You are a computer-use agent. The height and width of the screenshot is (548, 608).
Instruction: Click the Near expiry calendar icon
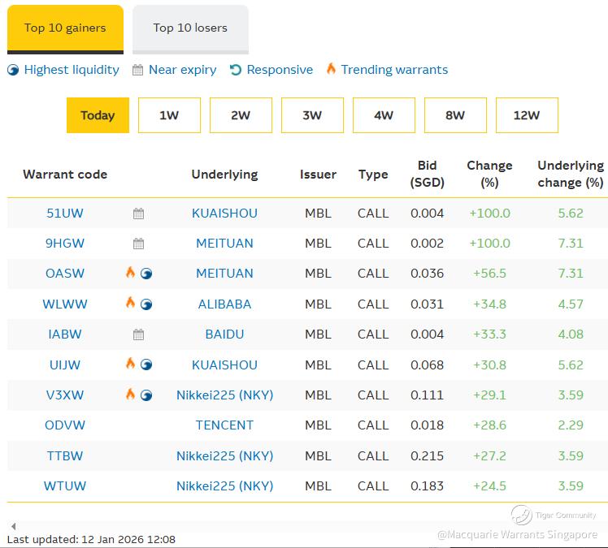point(137,70)
